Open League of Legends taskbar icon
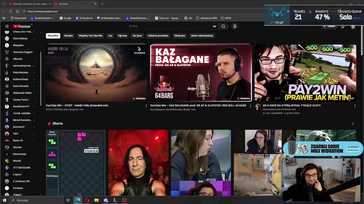This screenshot has width=364, height=204. pos(115,200)
